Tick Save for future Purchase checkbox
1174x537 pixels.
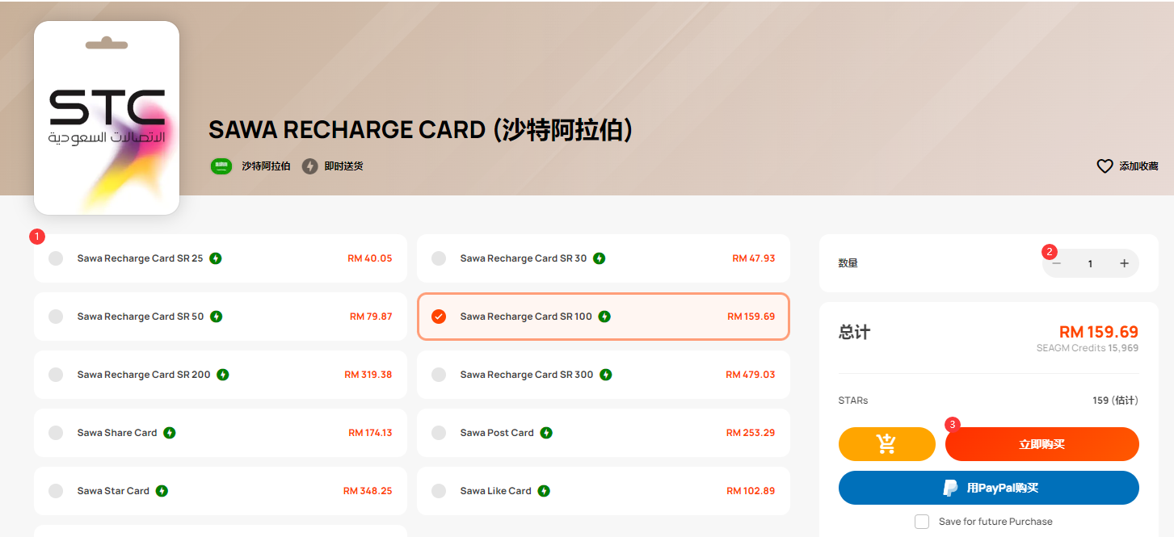click(x=922, y=522)
